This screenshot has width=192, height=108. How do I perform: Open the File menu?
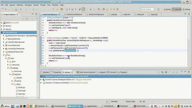click(x=2, y=5)
